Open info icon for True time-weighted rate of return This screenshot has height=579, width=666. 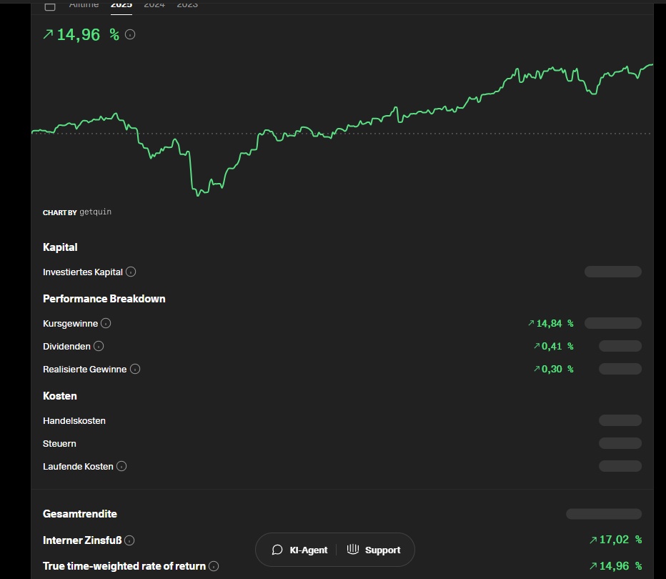[x=214, y=566]
